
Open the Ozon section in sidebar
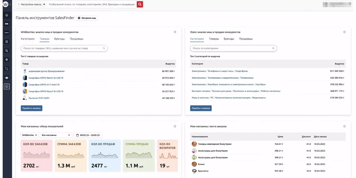pos(7,33)
